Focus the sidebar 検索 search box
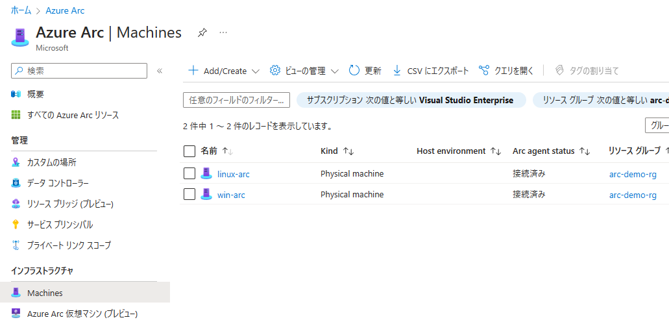669x322 pixels. point(79,71)
